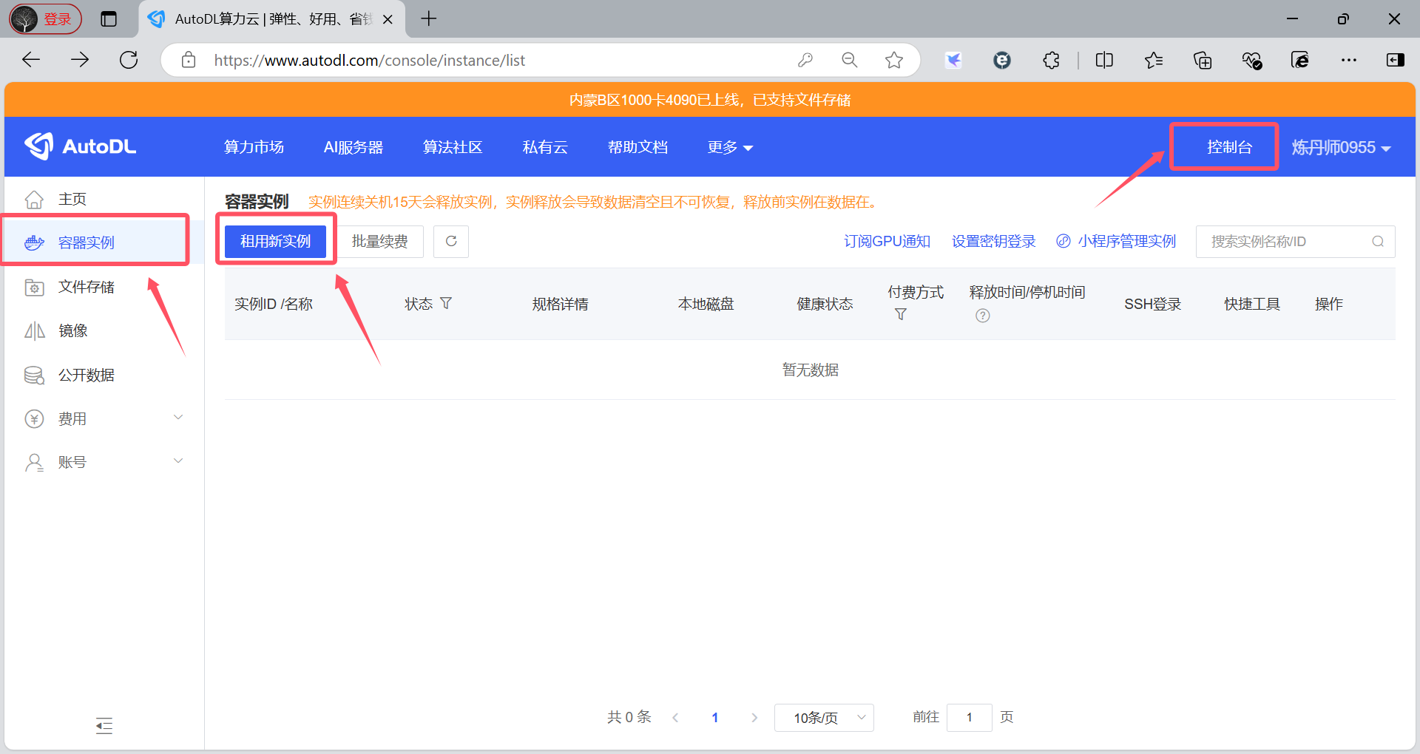Click the orange 内蒙B区 announcement banner
The image size is (1420, 754).
point(710,100)
